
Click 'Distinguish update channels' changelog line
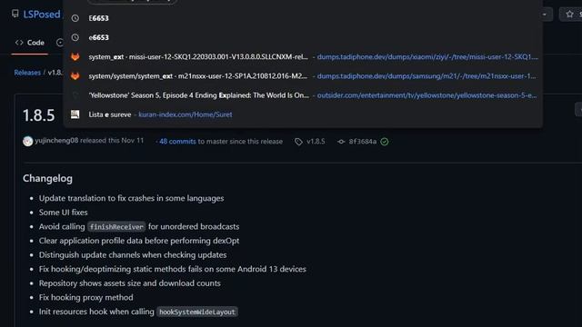[133, 255]
